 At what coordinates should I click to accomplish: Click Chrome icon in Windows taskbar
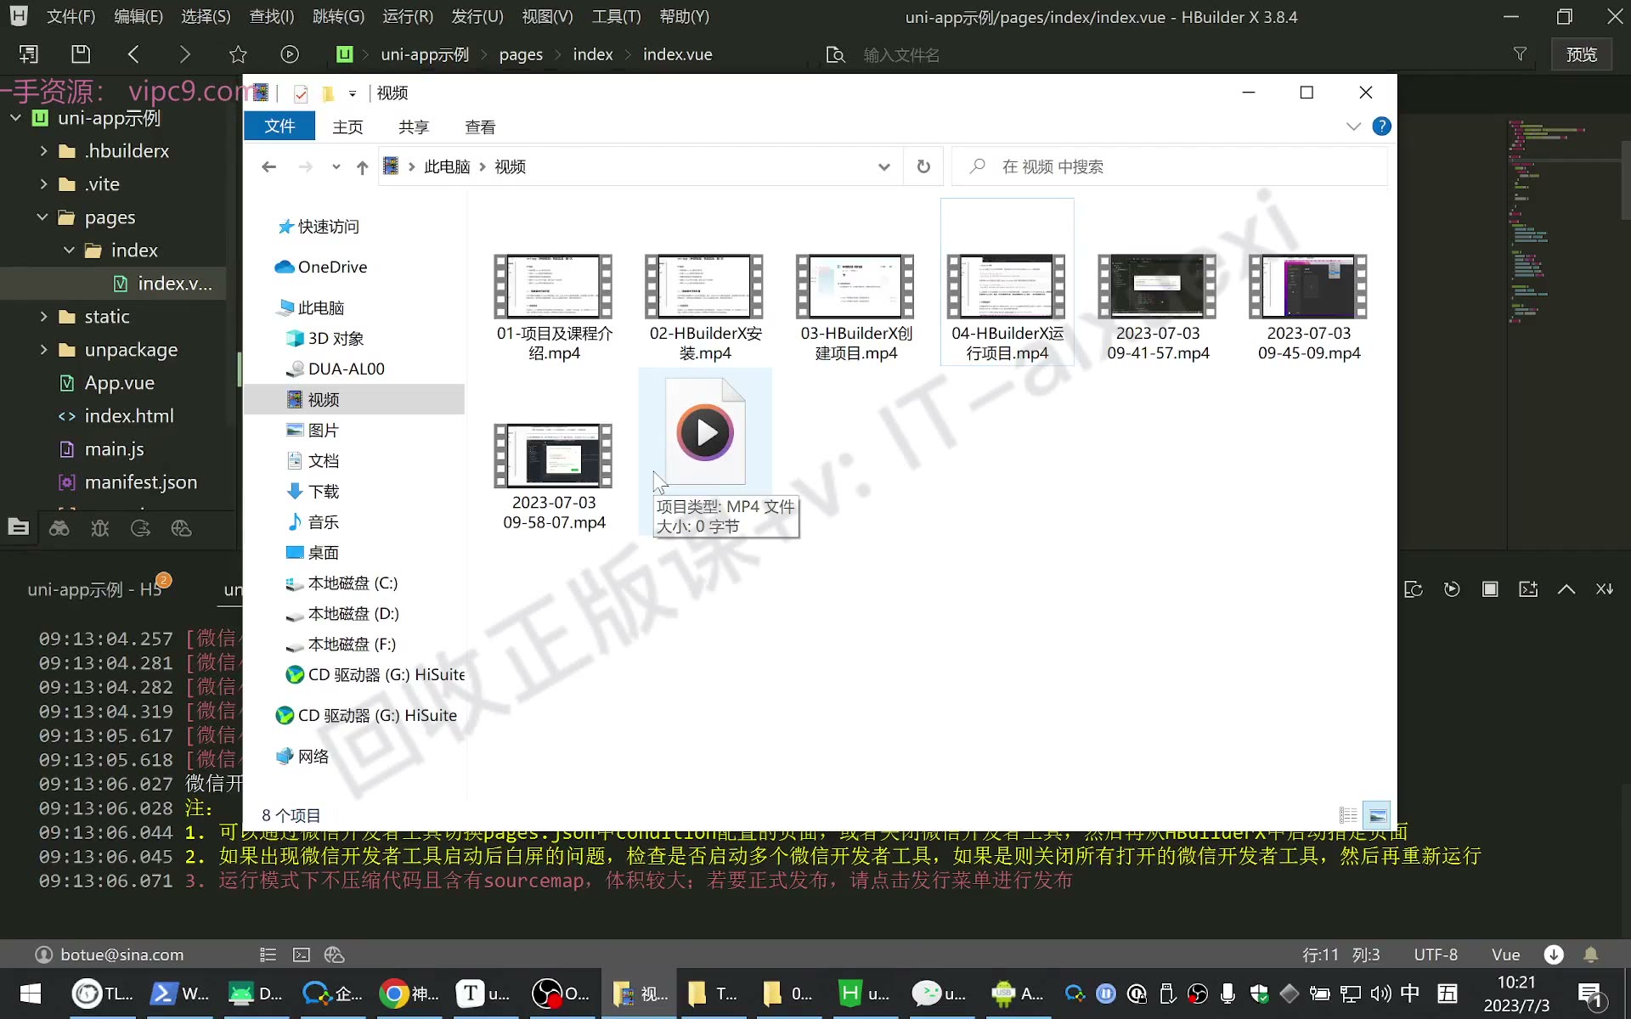[x=394, y=994]
